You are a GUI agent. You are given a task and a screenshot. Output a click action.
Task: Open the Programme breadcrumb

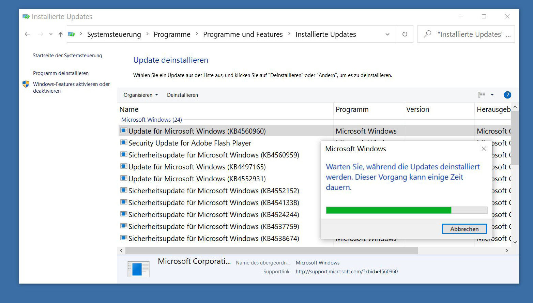pos(172,34)
